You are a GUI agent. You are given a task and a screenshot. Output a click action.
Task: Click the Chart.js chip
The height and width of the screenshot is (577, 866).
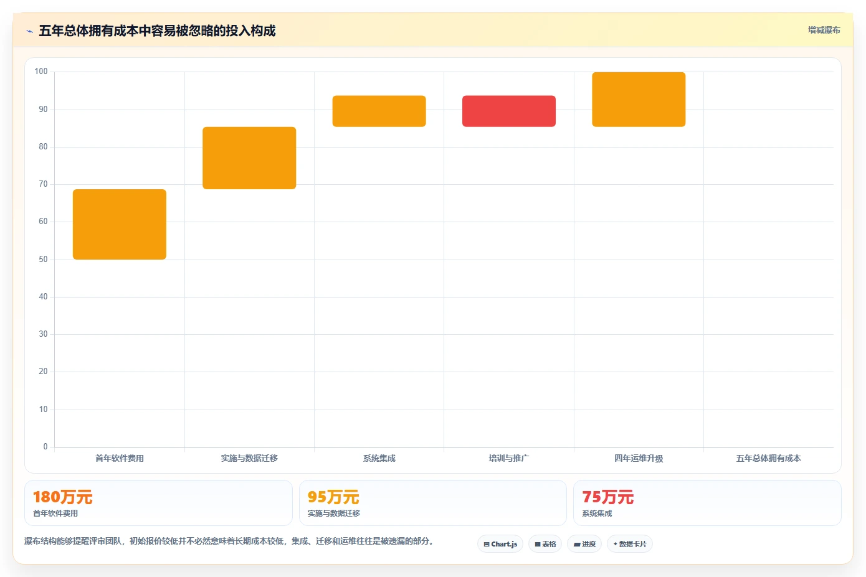500,544
